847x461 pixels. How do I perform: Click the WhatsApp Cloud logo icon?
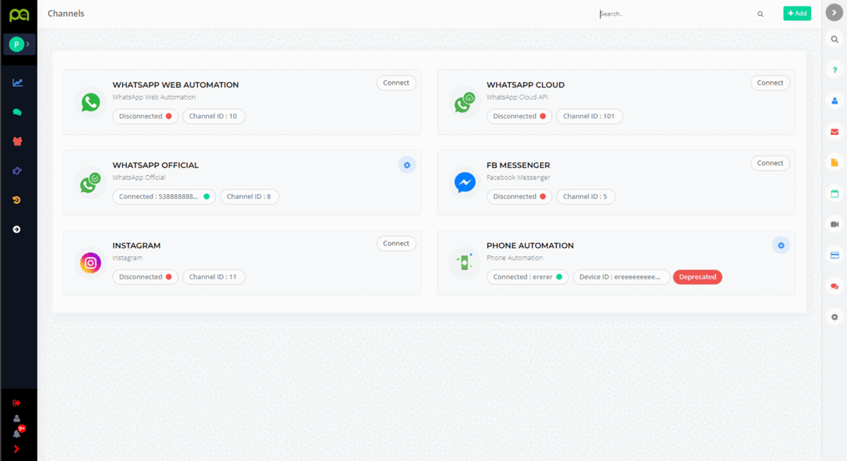(x=464, y=102)
